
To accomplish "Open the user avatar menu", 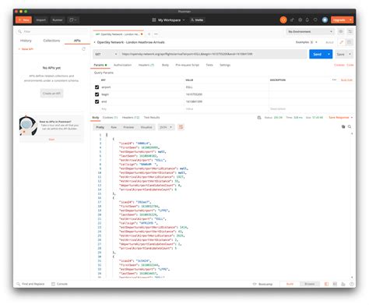I will pos(325,20).
